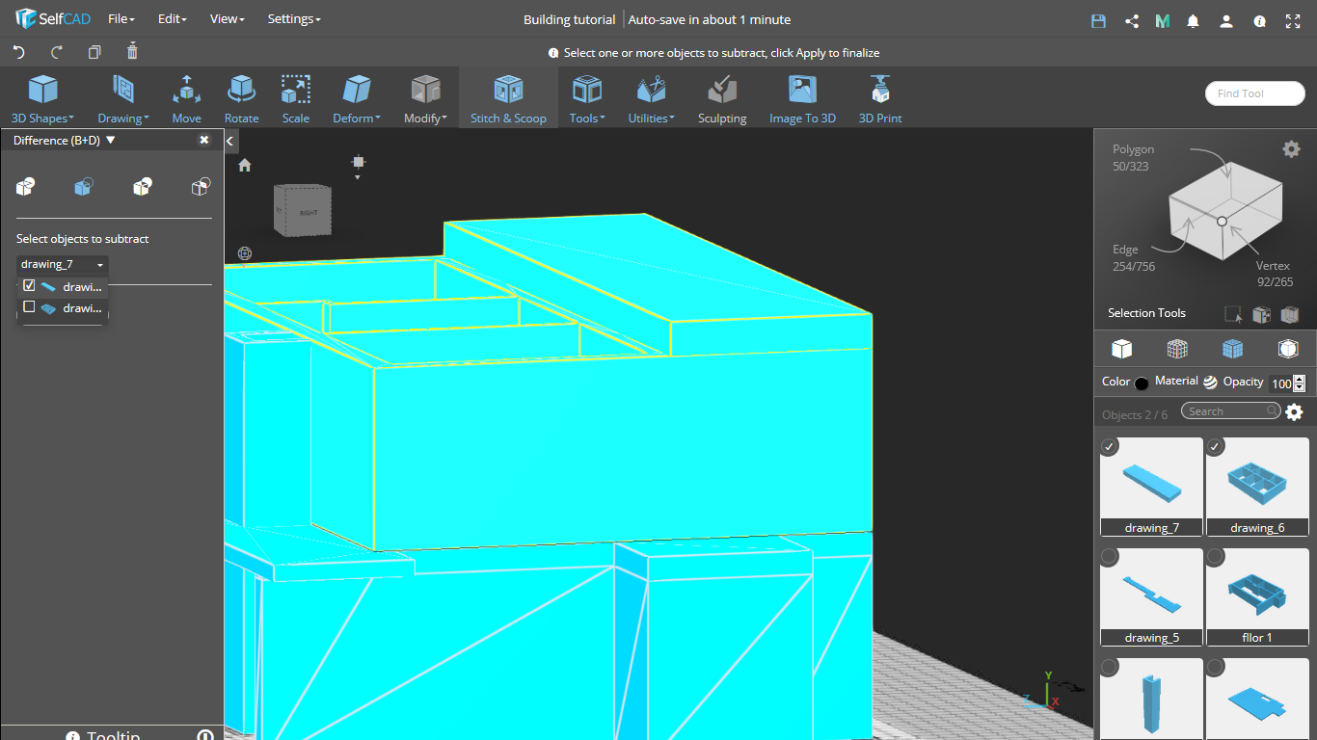The width and height of the screenshot is (1317, 740).
Task: Collapse left panel with chevron arrow
Action: (x=230, y=141)
